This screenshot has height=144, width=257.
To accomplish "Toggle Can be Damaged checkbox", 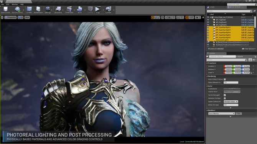I will (225, 95).
